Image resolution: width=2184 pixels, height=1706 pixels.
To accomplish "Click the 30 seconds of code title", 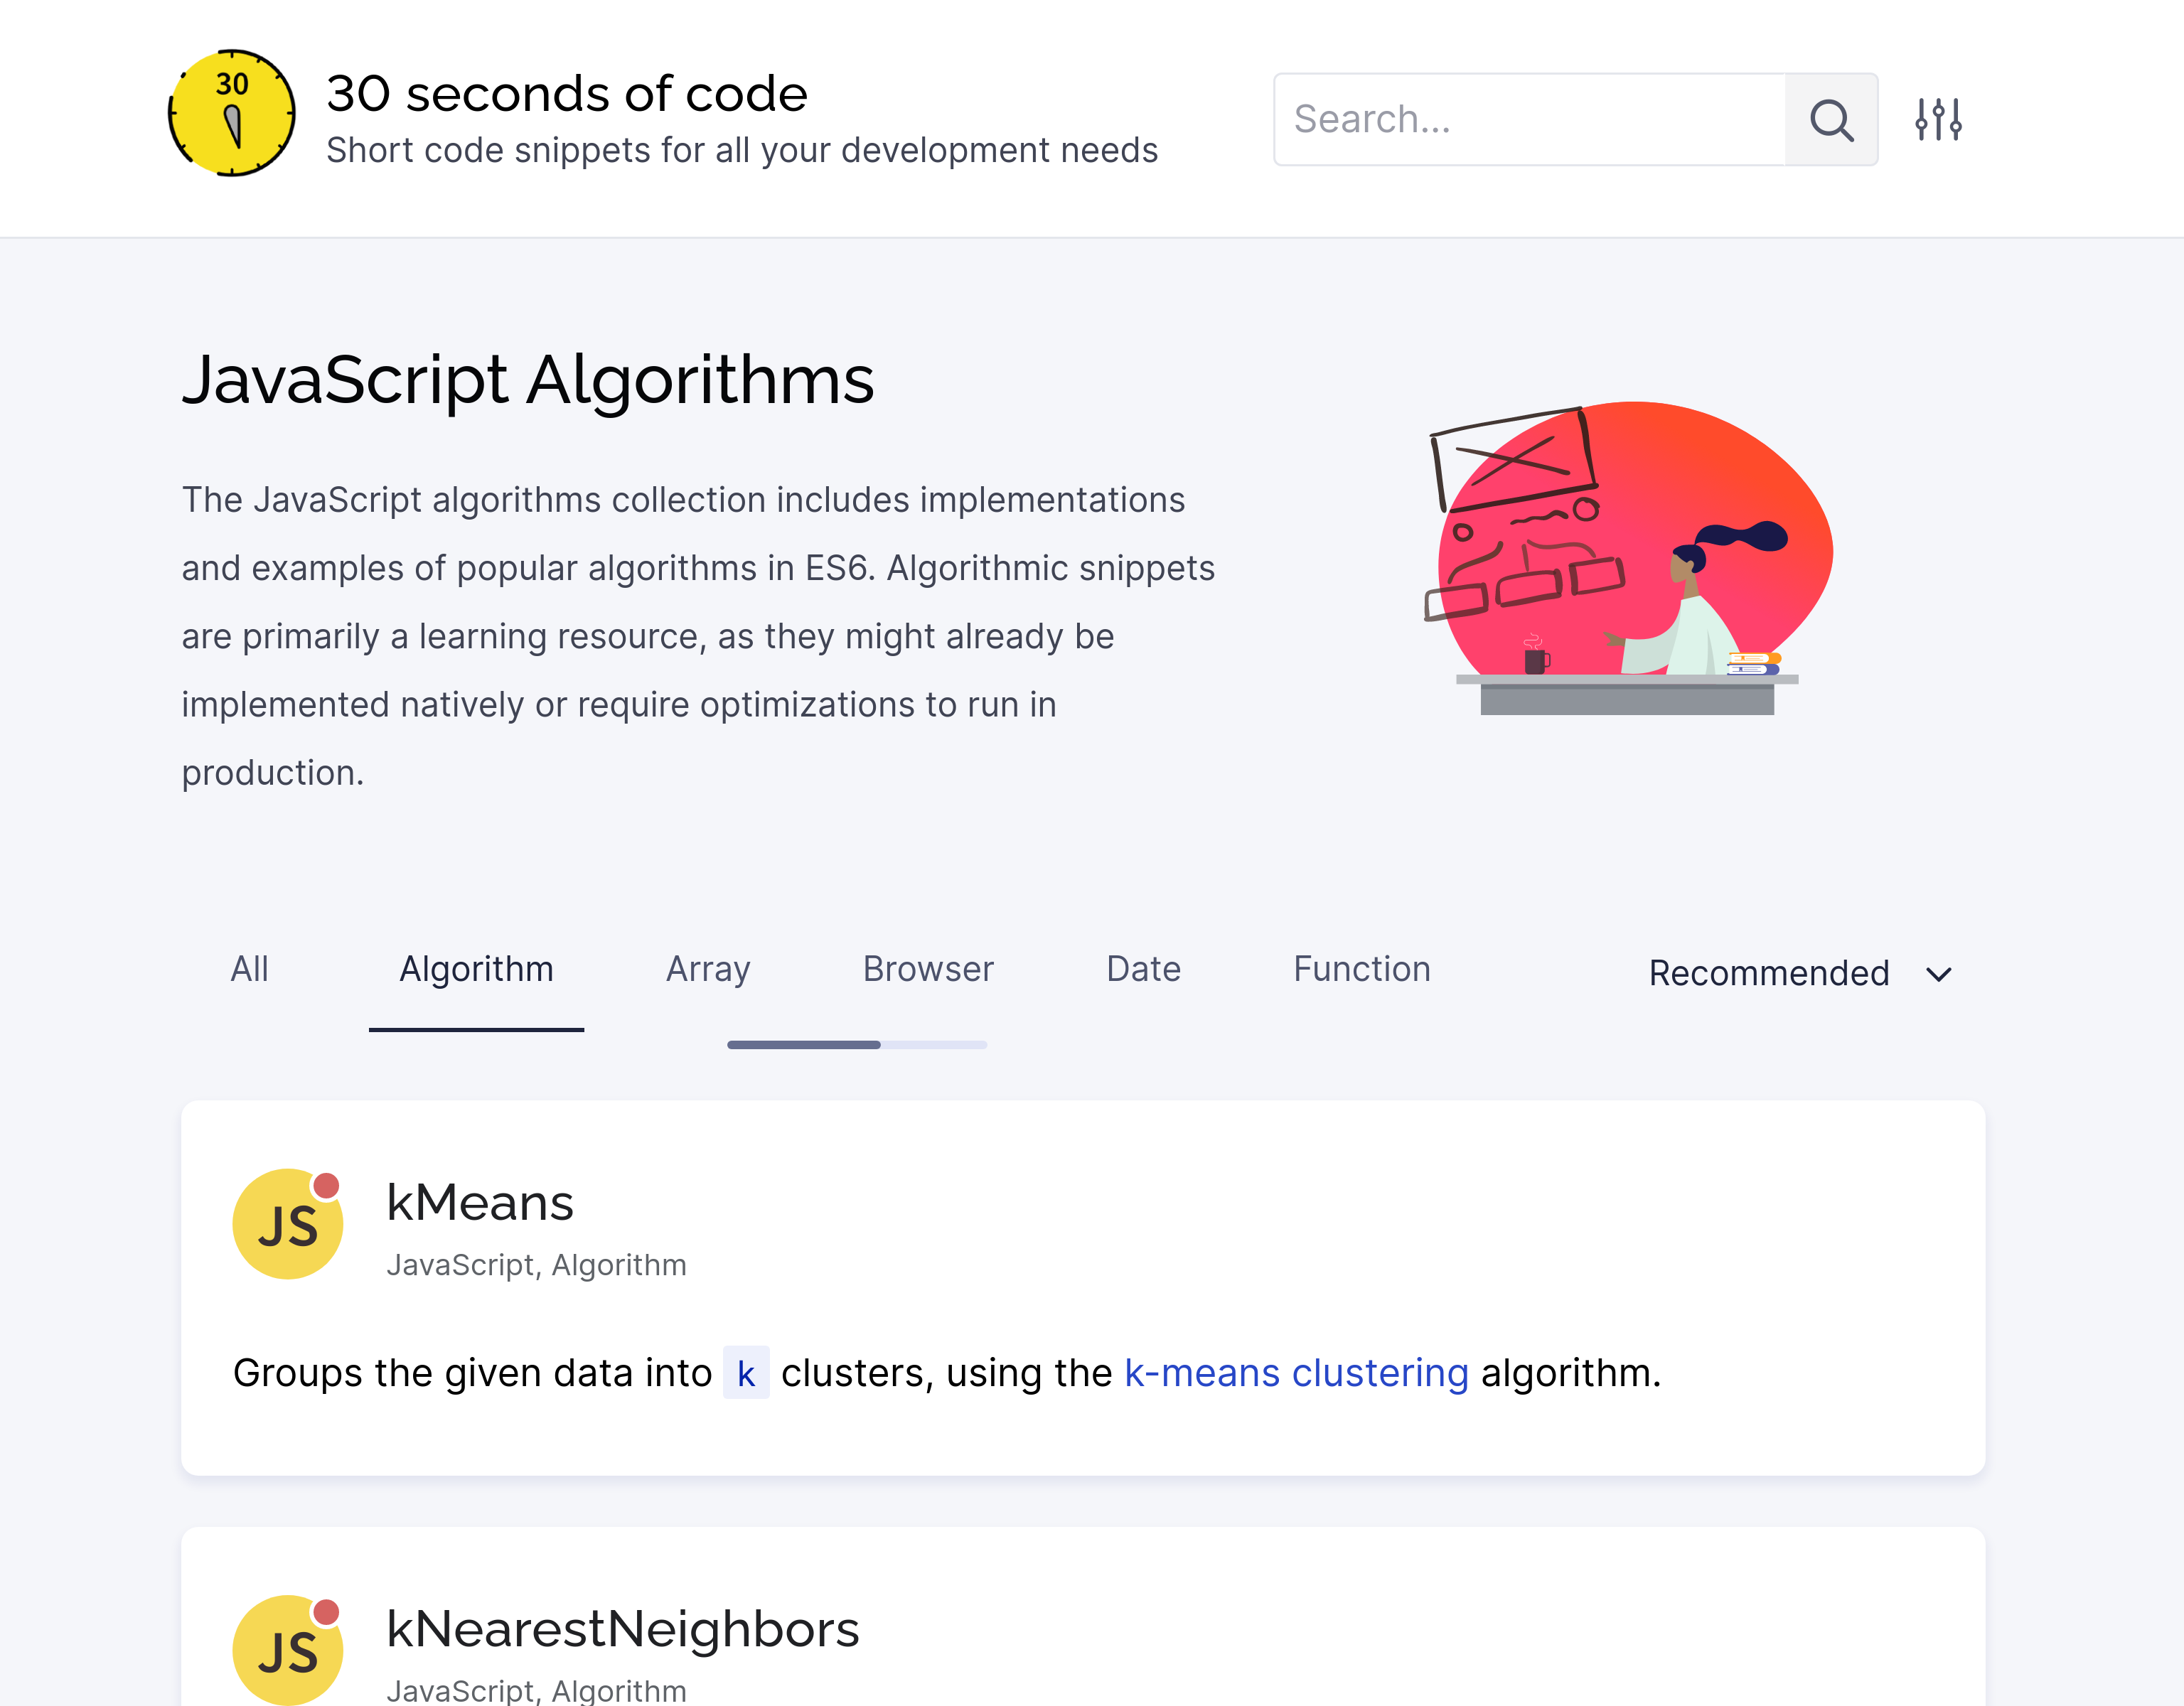I will click(x=567, y=93).
